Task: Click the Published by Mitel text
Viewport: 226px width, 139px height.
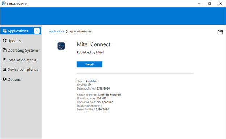Action: pyautogui.click(x=90, y=52)
